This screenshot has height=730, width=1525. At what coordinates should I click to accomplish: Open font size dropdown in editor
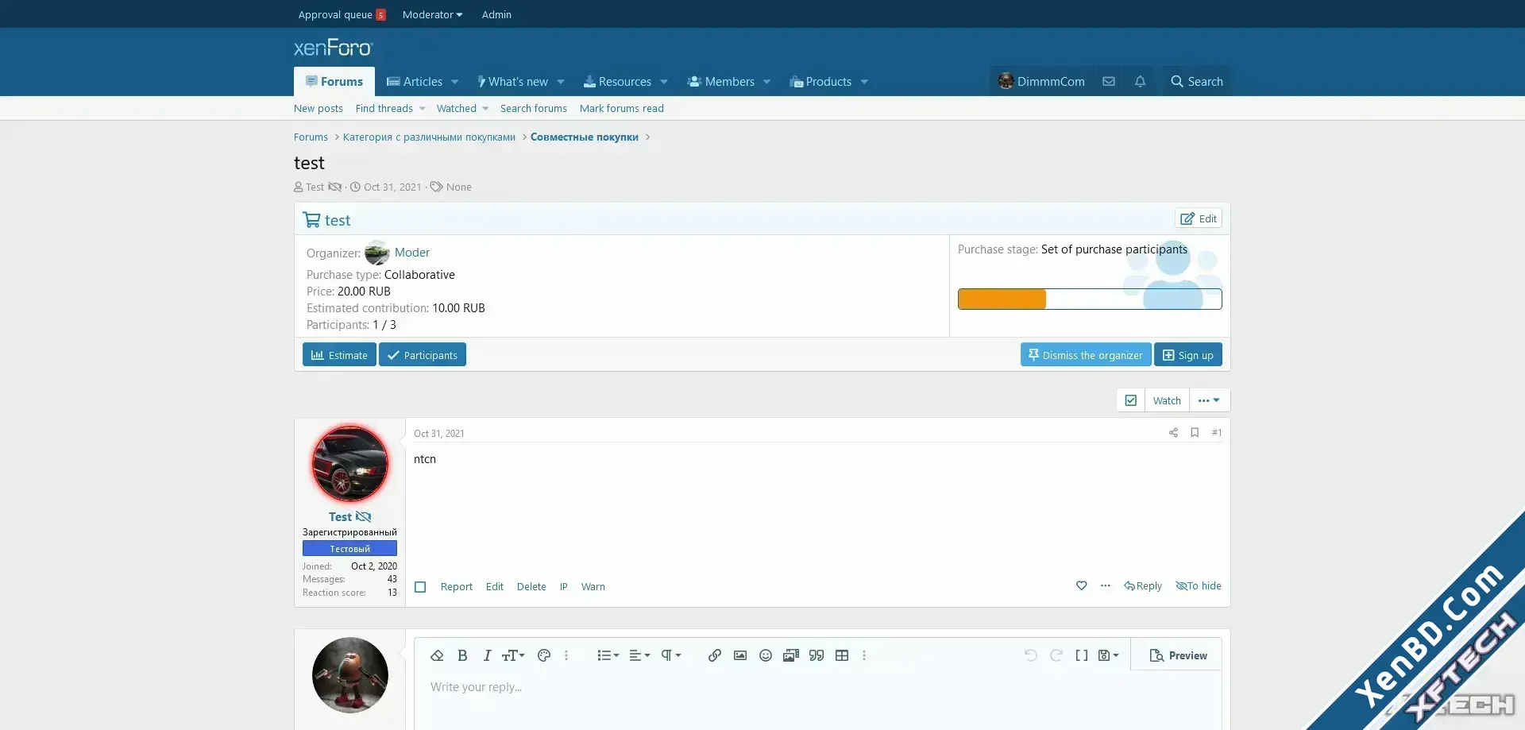(x=513, y=655)
